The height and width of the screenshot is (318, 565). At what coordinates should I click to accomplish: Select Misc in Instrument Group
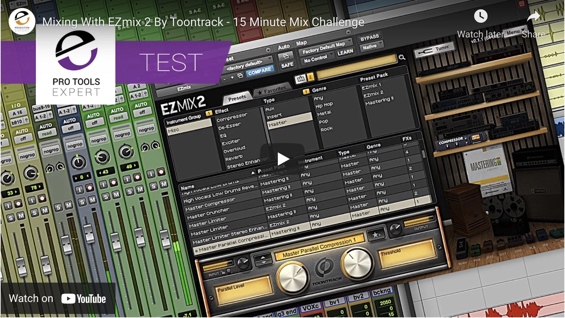point(189,127)
